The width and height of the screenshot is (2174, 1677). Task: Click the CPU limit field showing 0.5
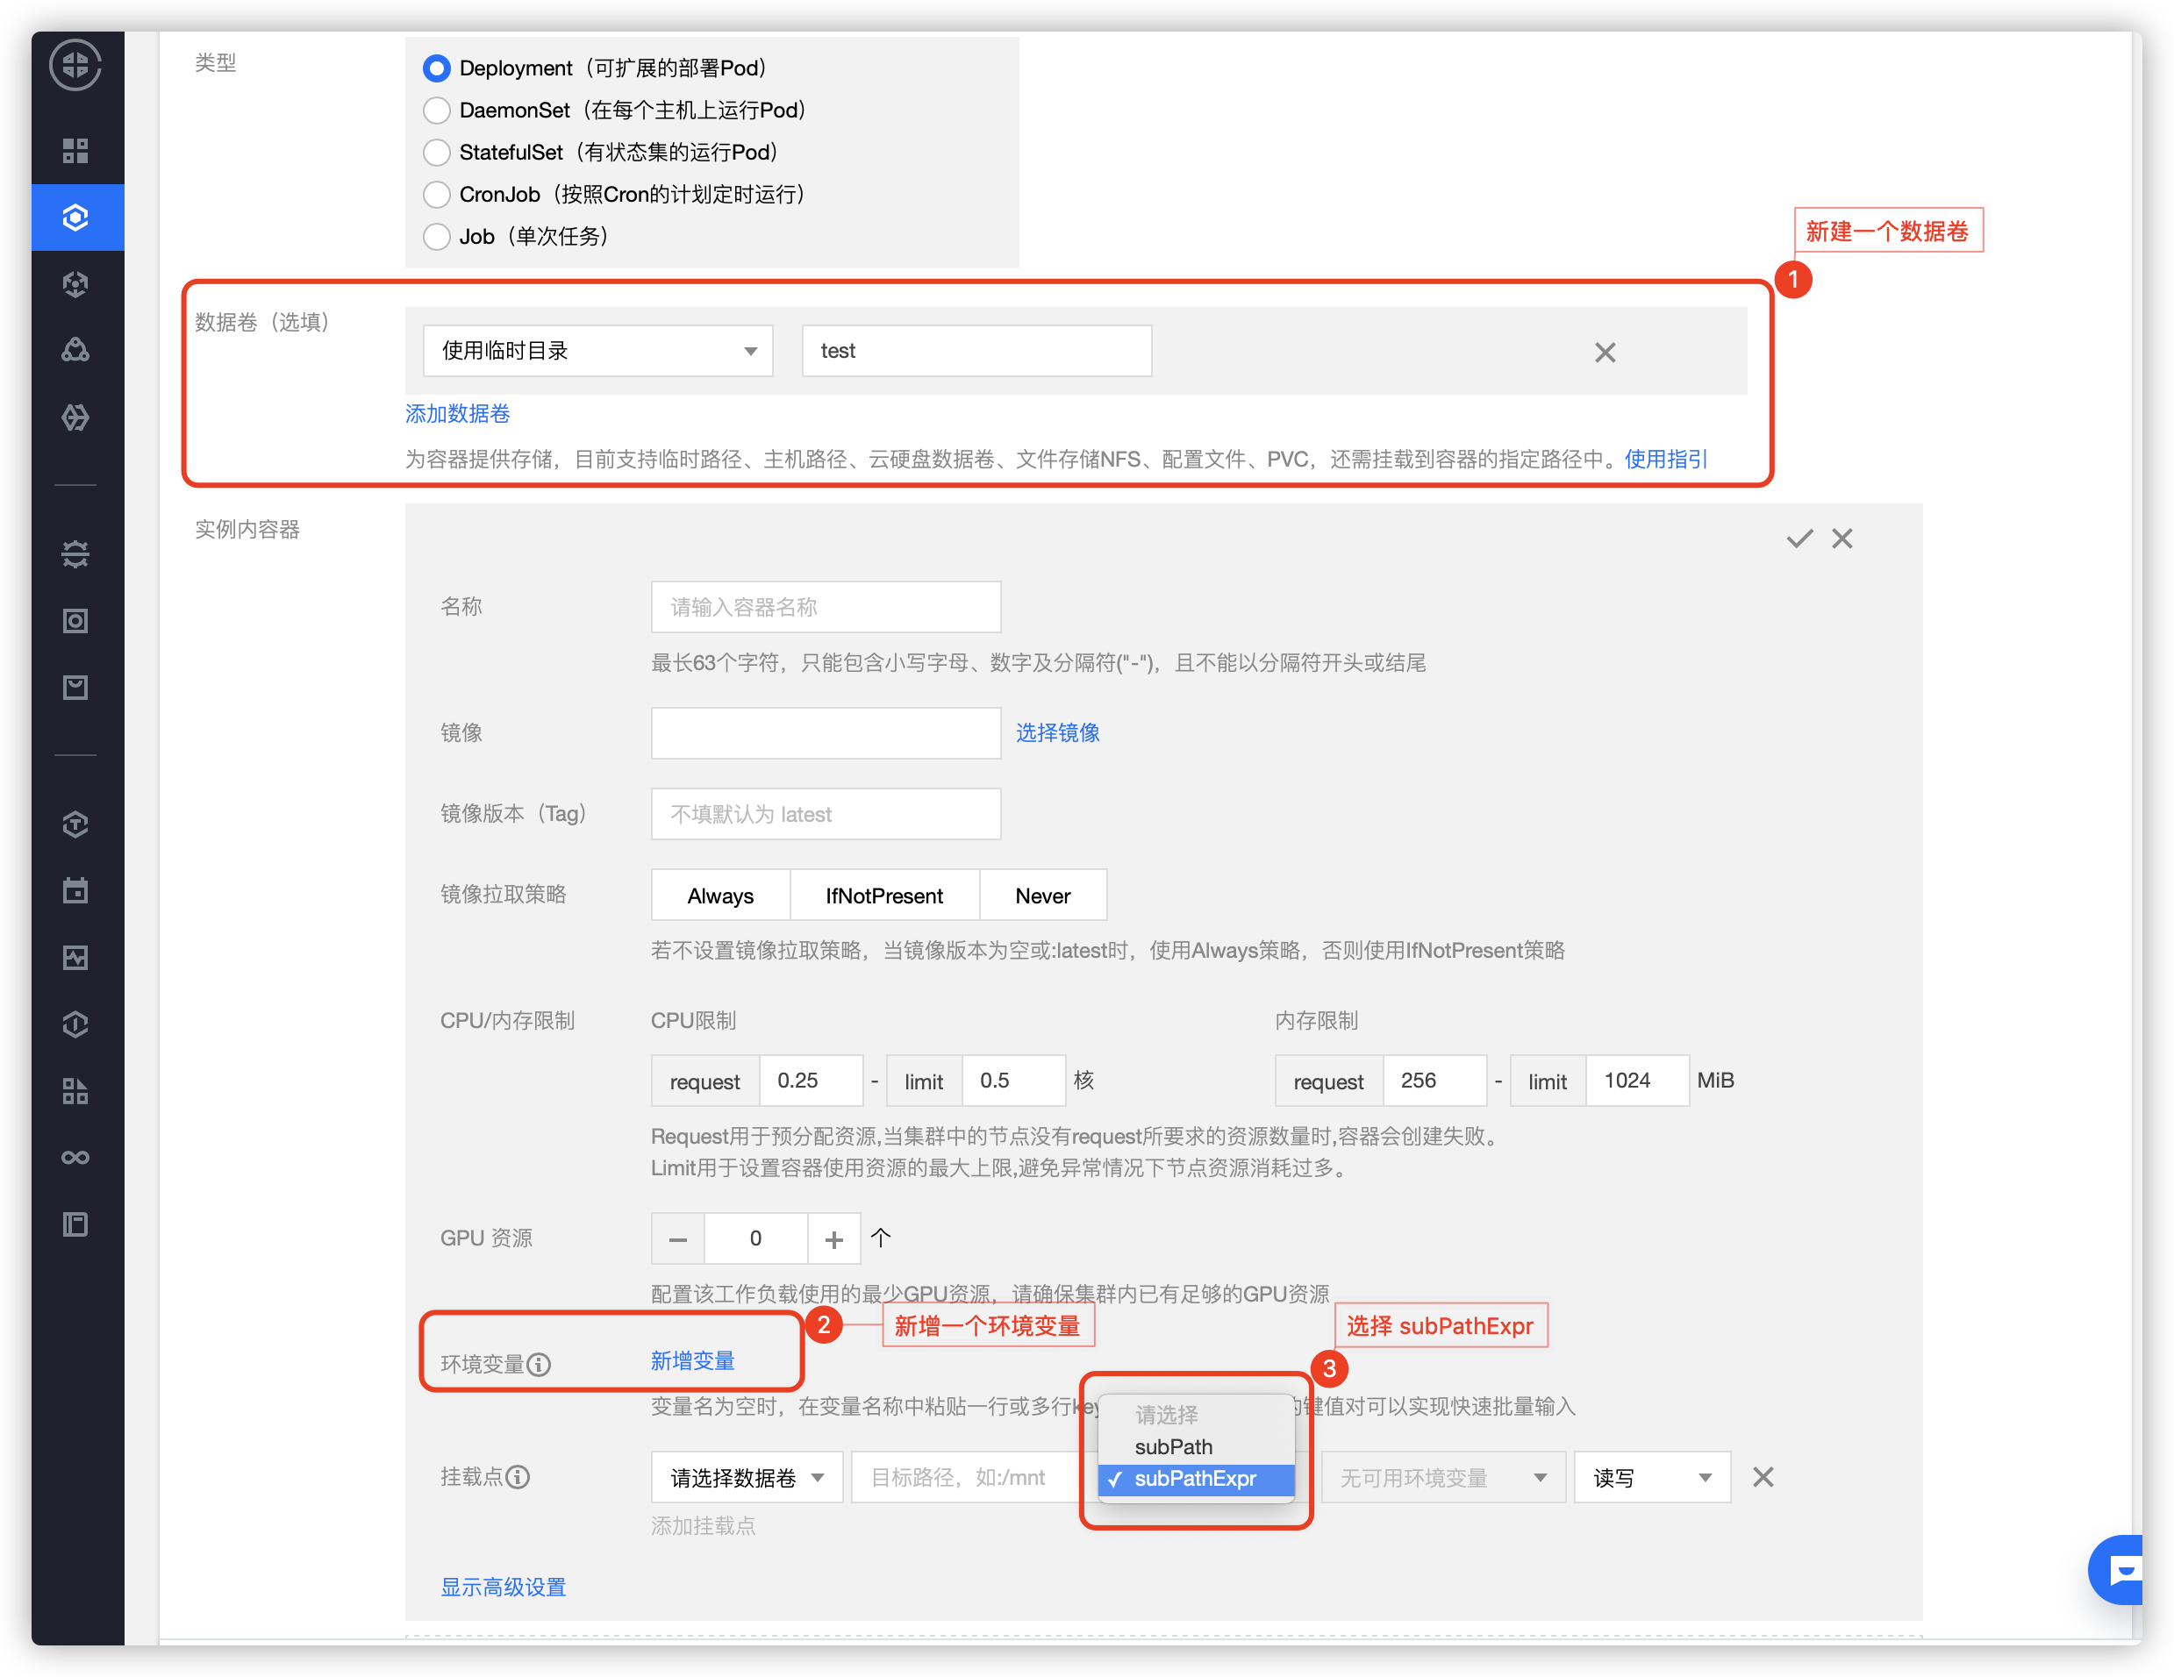(1013, 1081)
